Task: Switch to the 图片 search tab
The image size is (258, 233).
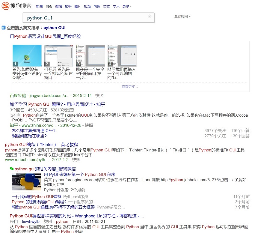Action: click(77, 6)
